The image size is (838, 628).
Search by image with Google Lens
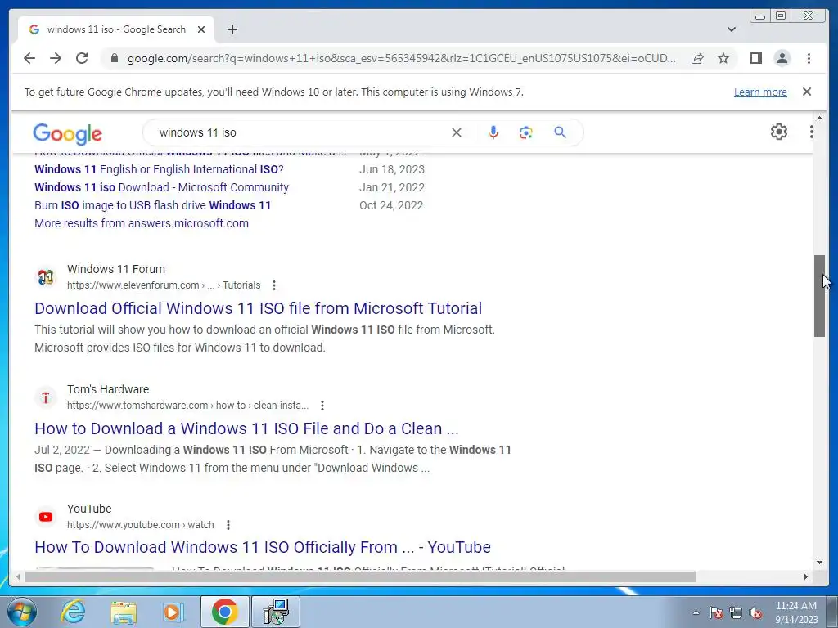pos(526,132)
